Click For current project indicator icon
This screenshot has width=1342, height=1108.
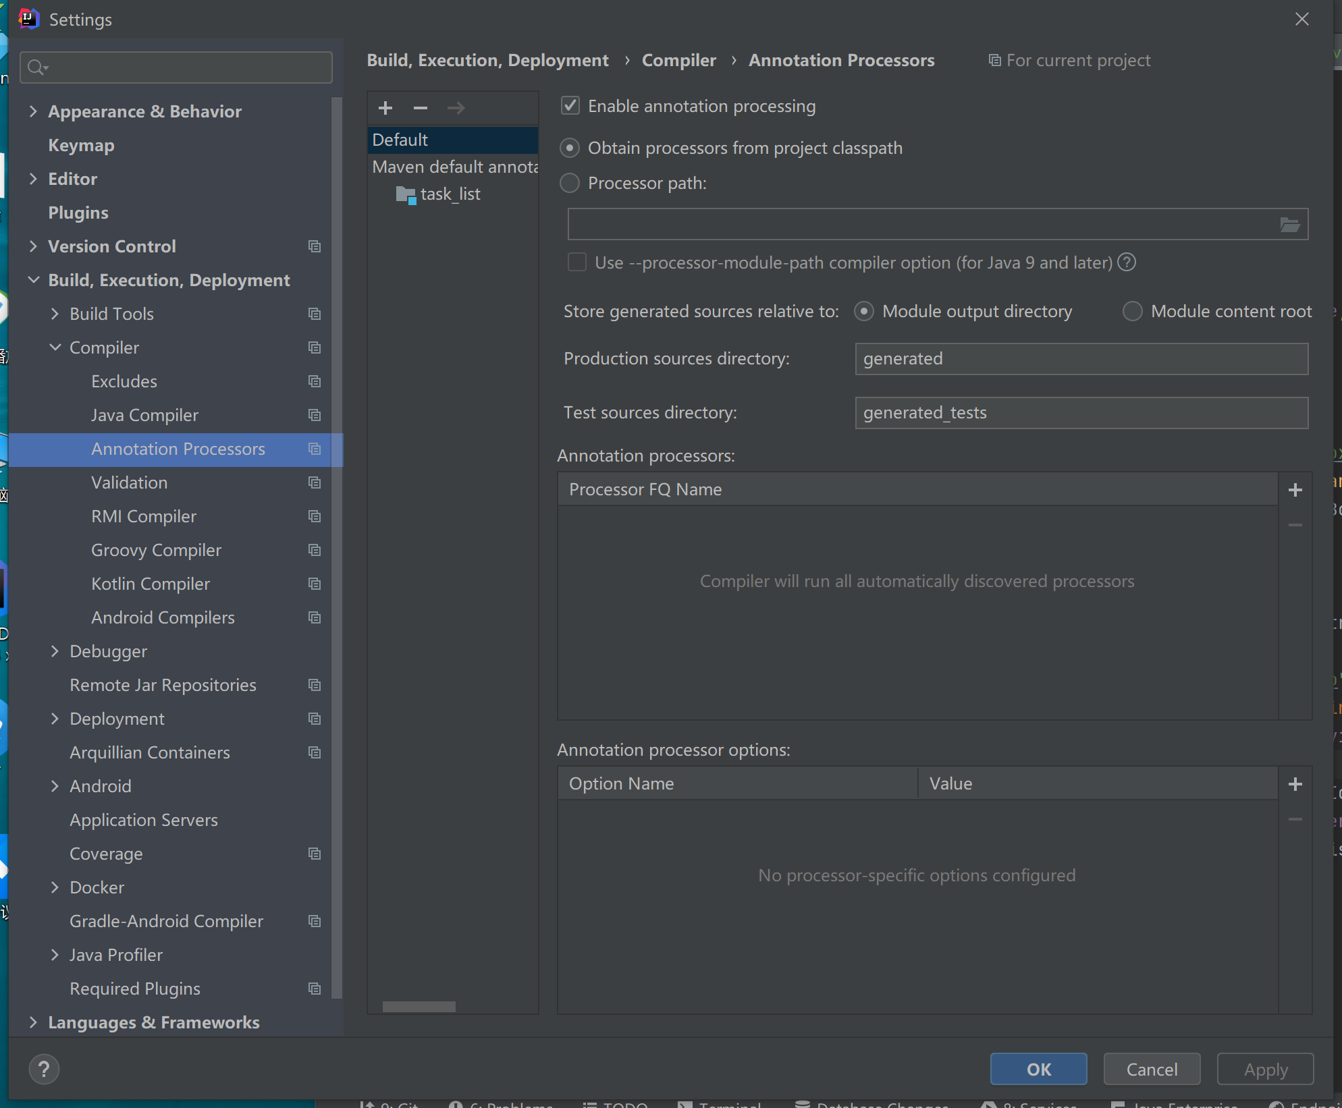tap(994, 61)
